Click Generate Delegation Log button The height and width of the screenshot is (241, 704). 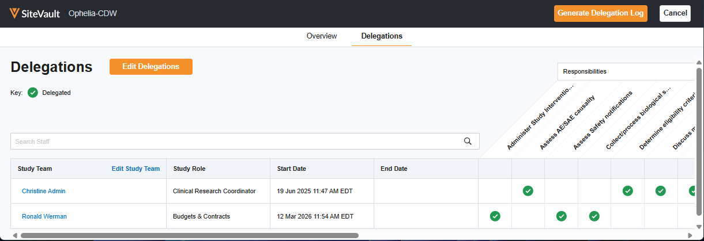[600, 13]
